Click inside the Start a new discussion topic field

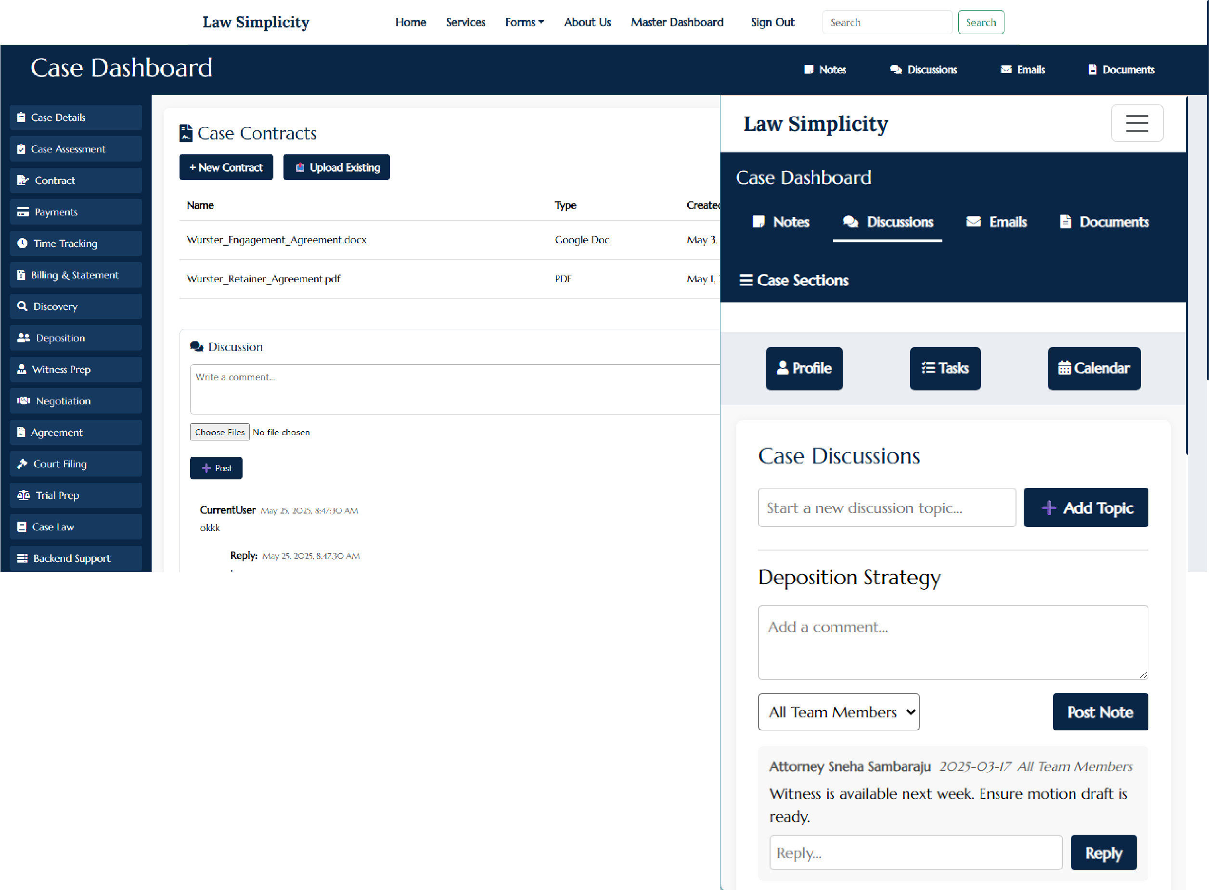tap(886, 507)
